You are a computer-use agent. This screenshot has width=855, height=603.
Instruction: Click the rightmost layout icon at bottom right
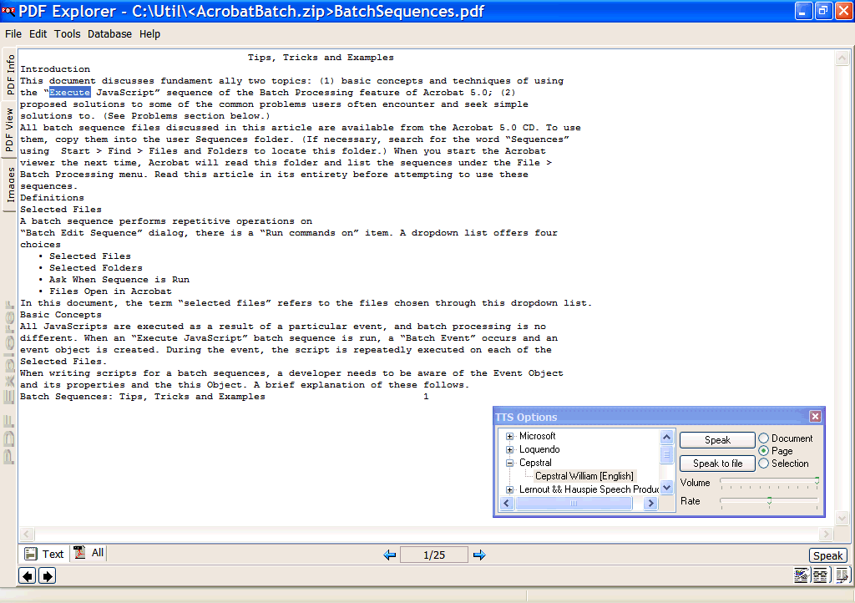[x=842, y=575]
